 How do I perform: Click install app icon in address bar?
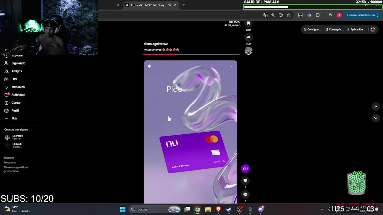(281, 15)
